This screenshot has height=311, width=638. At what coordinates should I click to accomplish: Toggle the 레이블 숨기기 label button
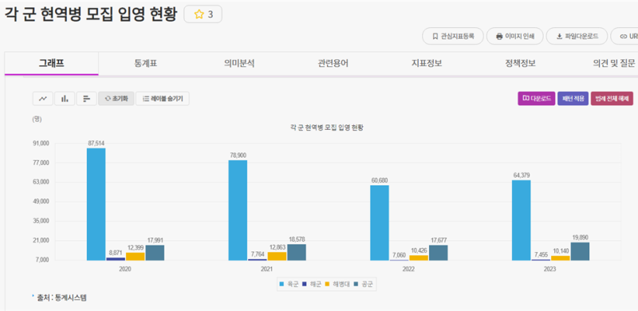[x=163, y=99]
